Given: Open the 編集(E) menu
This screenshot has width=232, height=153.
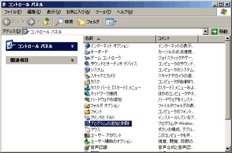Looking at the screenshot, I should pyautogui.click(x=34, y=12).
